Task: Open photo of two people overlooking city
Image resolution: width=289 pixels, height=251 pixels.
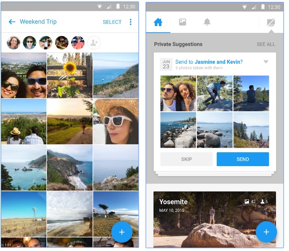Action: pos(24,122)
